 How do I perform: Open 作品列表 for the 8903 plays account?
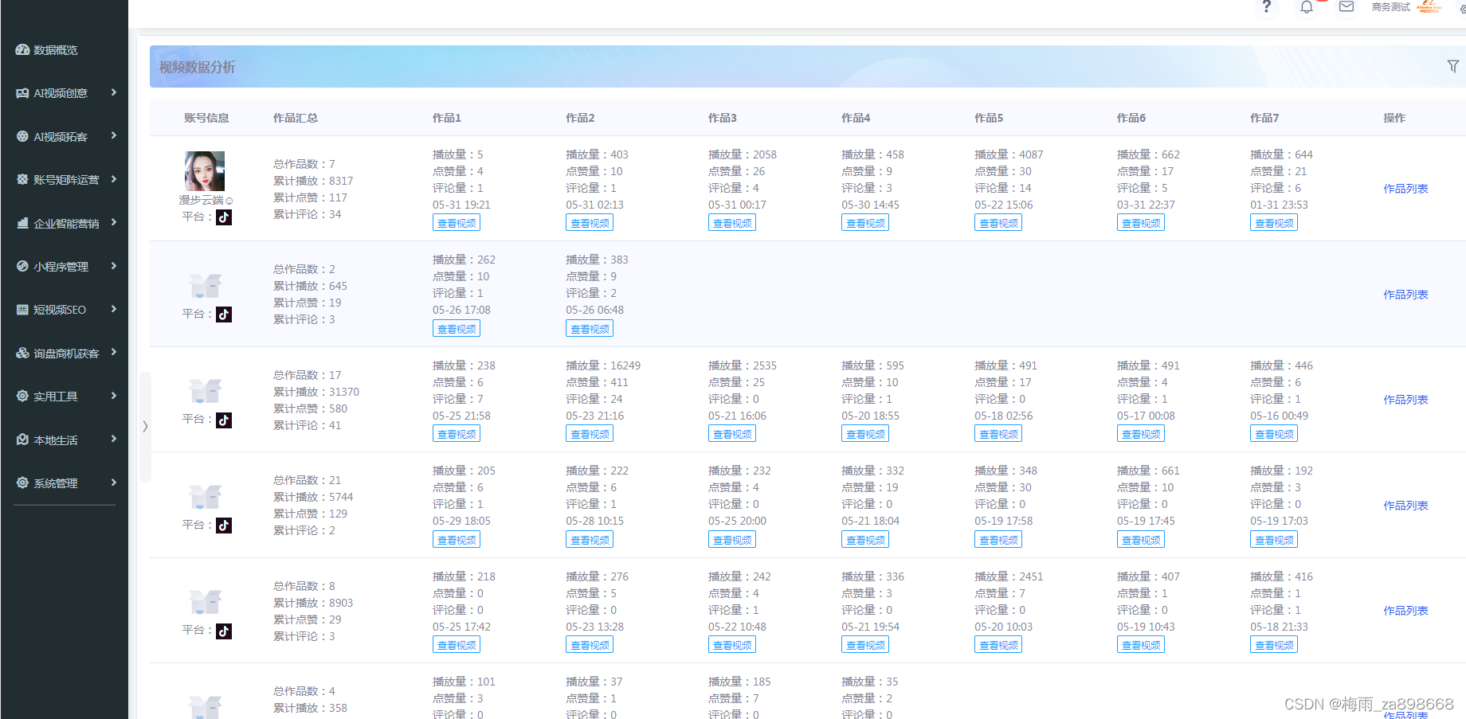[1405, 611]
